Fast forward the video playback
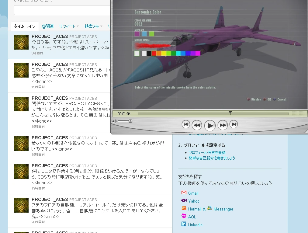Image resolution: width=308 pixels, height=233 pixels. click(x=223, y=125)
